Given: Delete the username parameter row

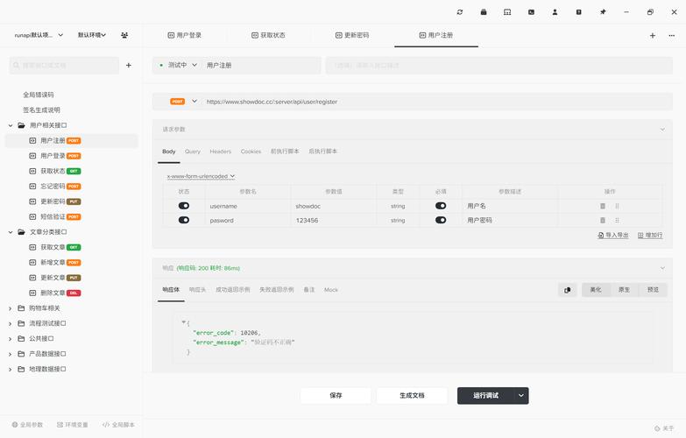Looking at the screenshot, I should tap(603, 206).
